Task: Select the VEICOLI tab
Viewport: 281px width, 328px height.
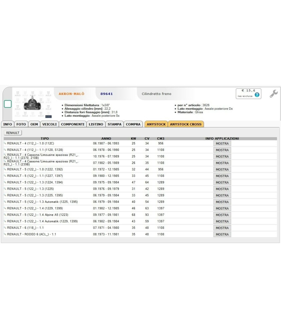Action: point(49,124)
